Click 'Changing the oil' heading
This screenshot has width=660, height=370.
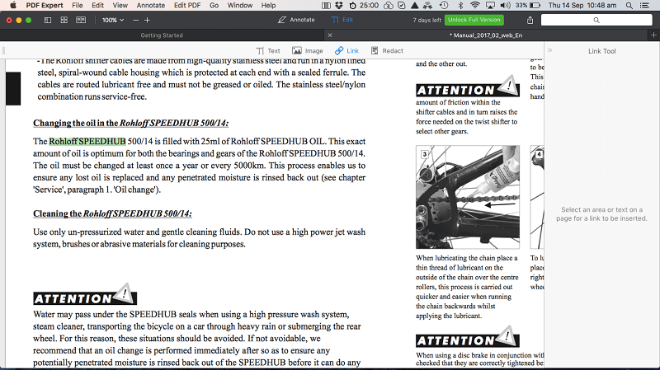coord(131,123)
